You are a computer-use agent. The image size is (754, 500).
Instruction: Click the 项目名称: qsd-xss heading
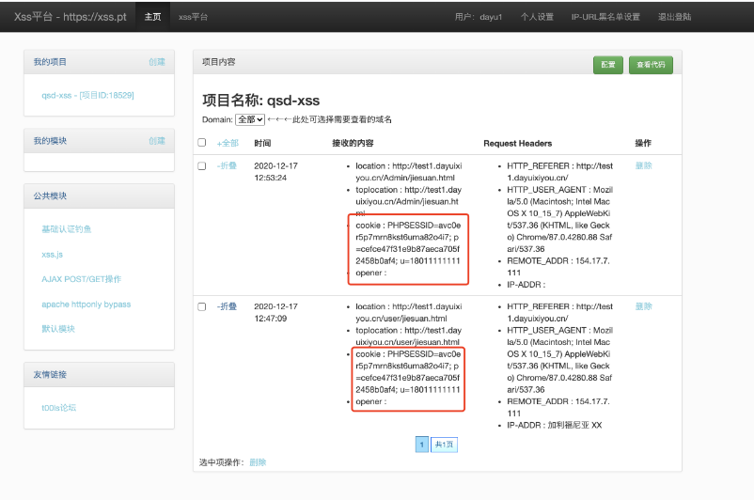pos(261,101)
